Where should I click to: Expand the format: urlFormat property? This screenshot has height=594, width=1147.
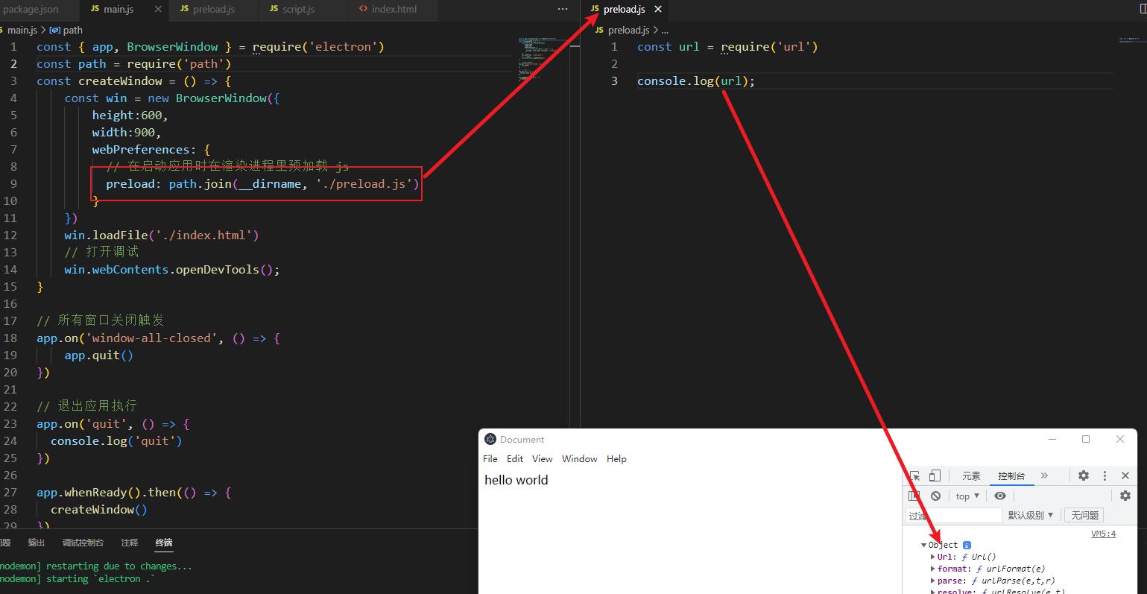[933, 569]
